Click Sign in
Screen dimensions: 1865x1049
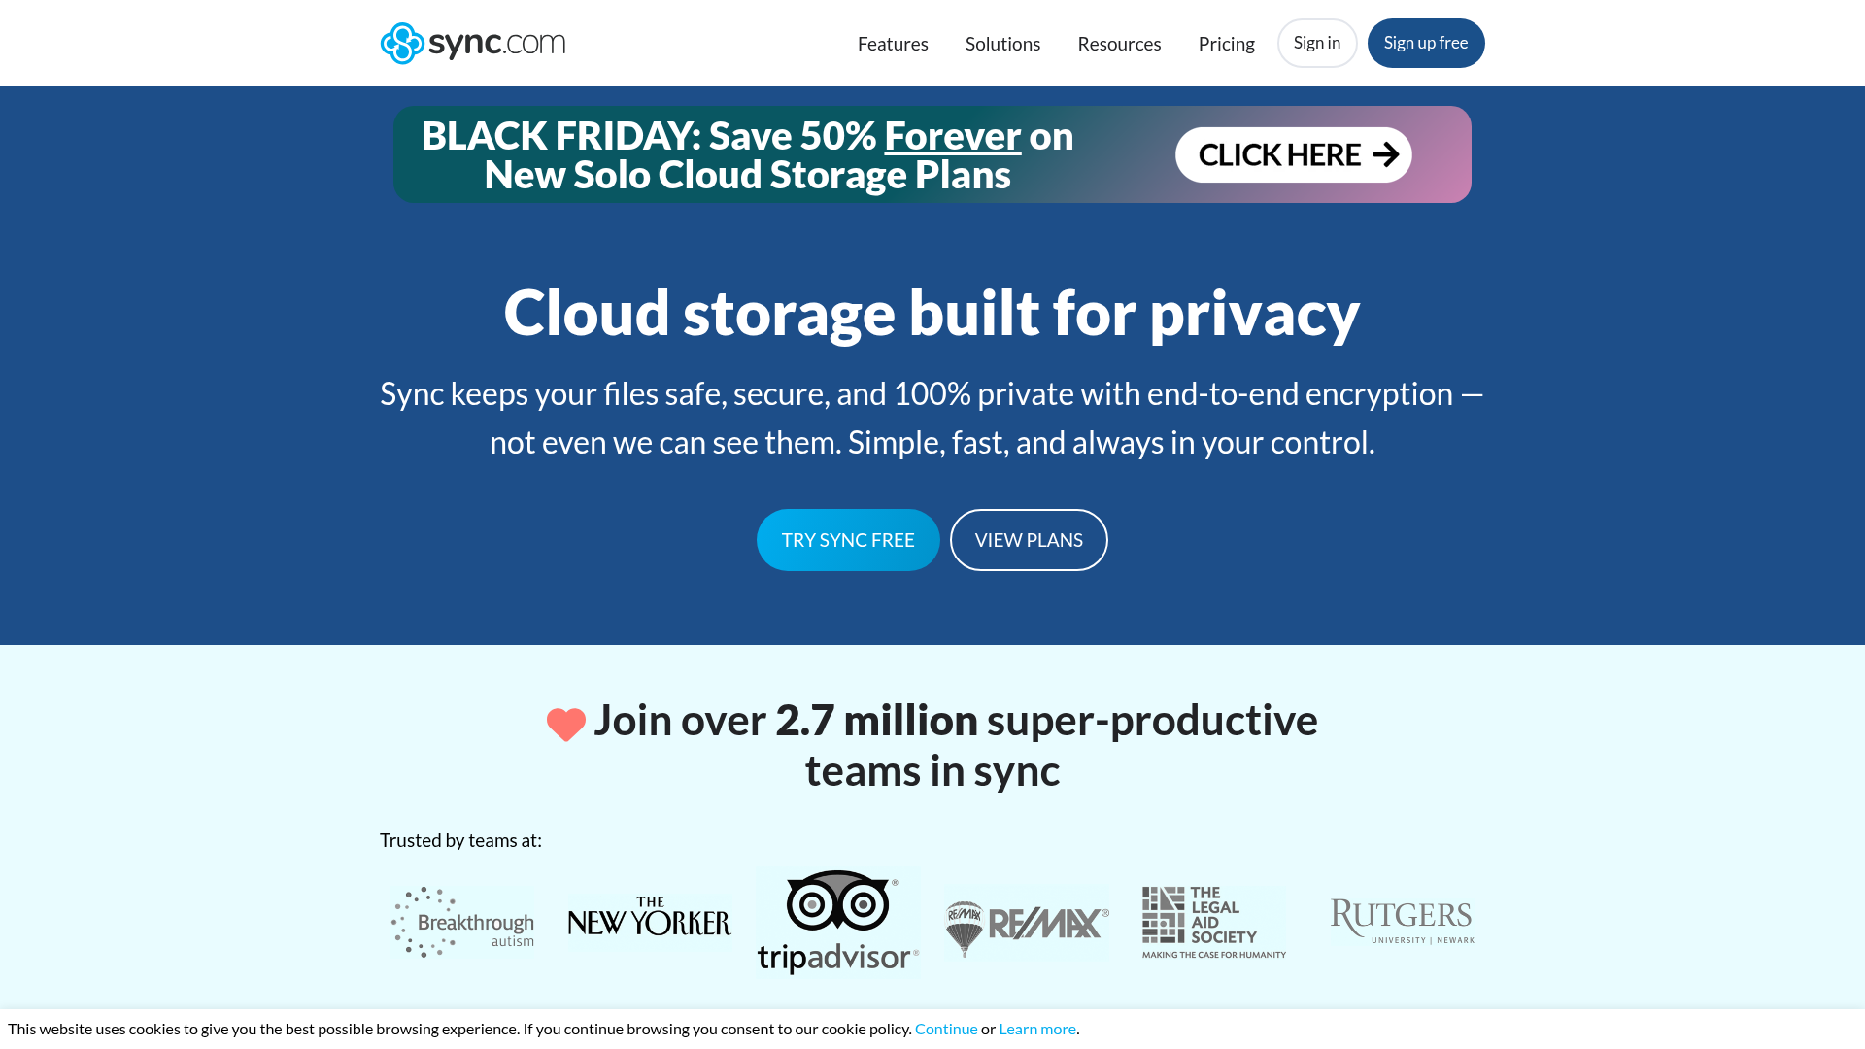click(x=1316, y=43)
